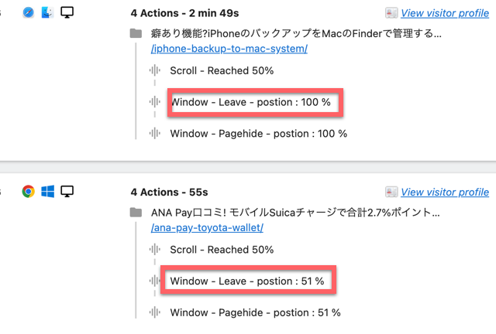Viewport: 496px width, 334px height.
Task: Open 'View visitor profile' for 2 min 49s visit
Action: tap(445, 13)
